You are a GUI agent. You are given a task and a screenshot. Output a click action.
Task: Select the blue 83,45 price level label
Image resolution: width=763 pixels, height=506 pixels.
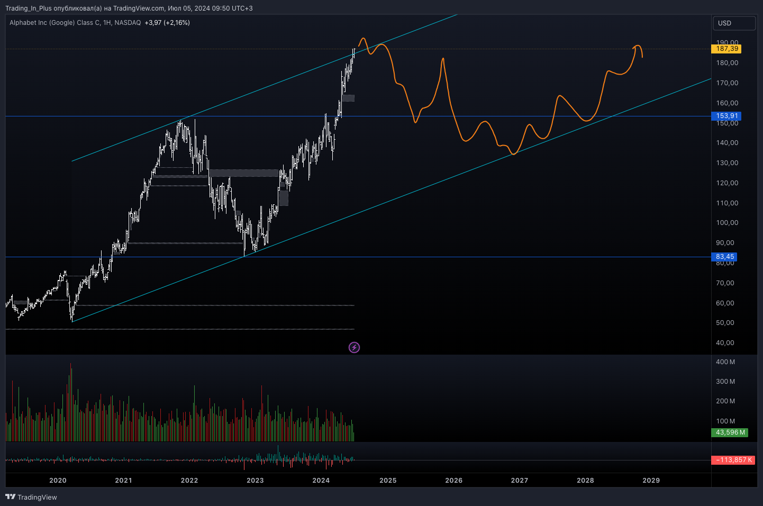click(x=724, y=257)
